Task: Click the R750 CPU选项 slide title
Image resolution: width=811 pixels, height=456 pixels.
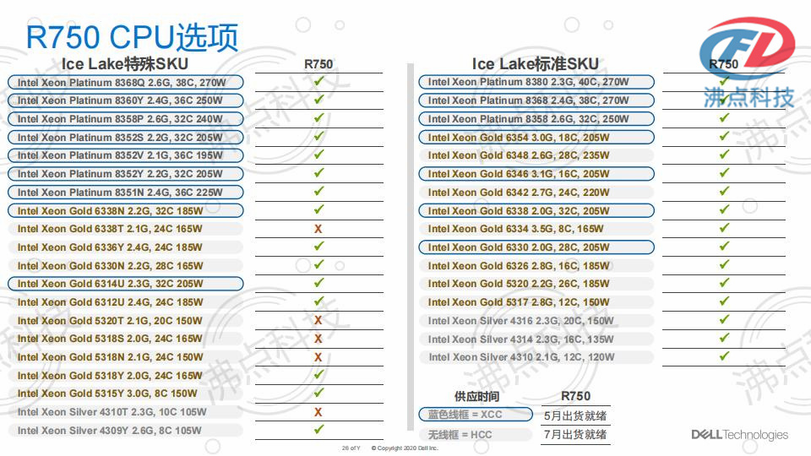Action: point(132,36)
